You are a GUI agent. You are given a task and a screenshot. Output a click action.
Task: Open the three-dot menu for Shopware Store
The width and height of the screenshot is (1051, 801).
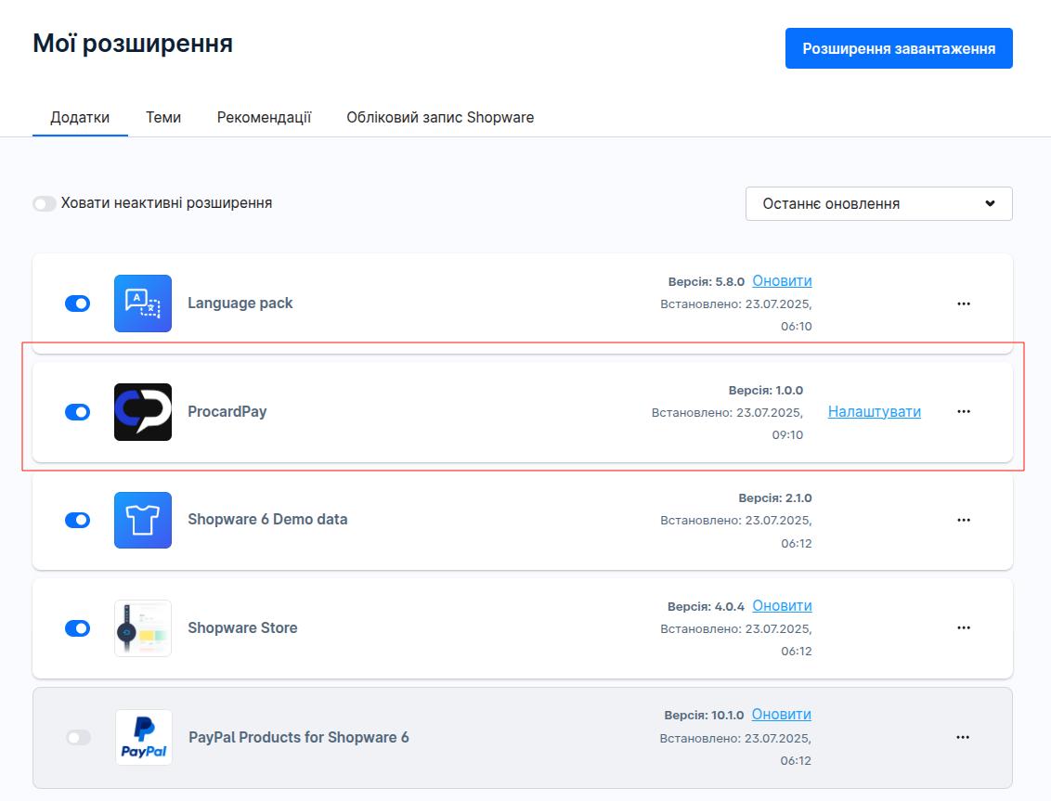(964, 628)
